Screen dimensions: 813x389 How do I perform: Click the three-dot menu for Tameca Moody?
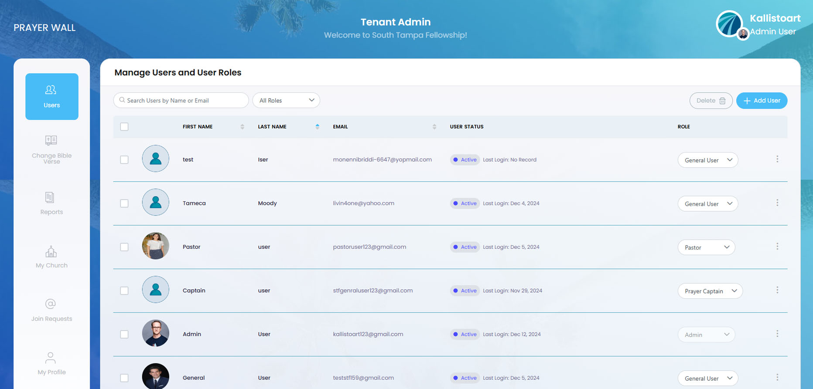coord(777,203)
